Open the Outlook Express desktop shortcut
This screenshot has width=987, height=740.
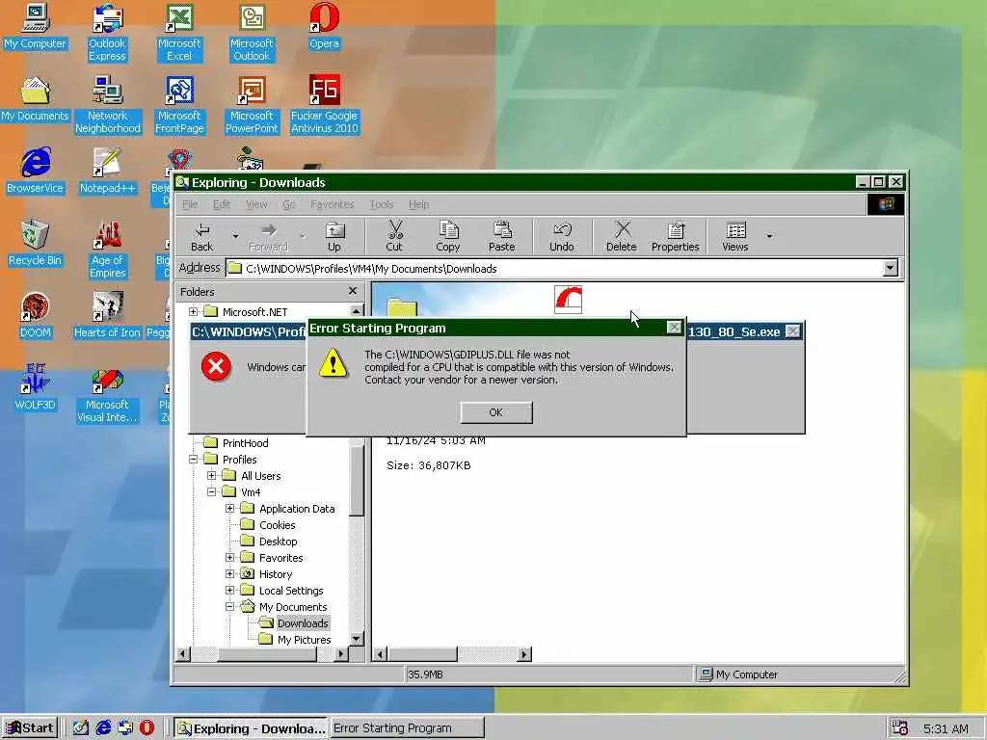pos(108,33)
